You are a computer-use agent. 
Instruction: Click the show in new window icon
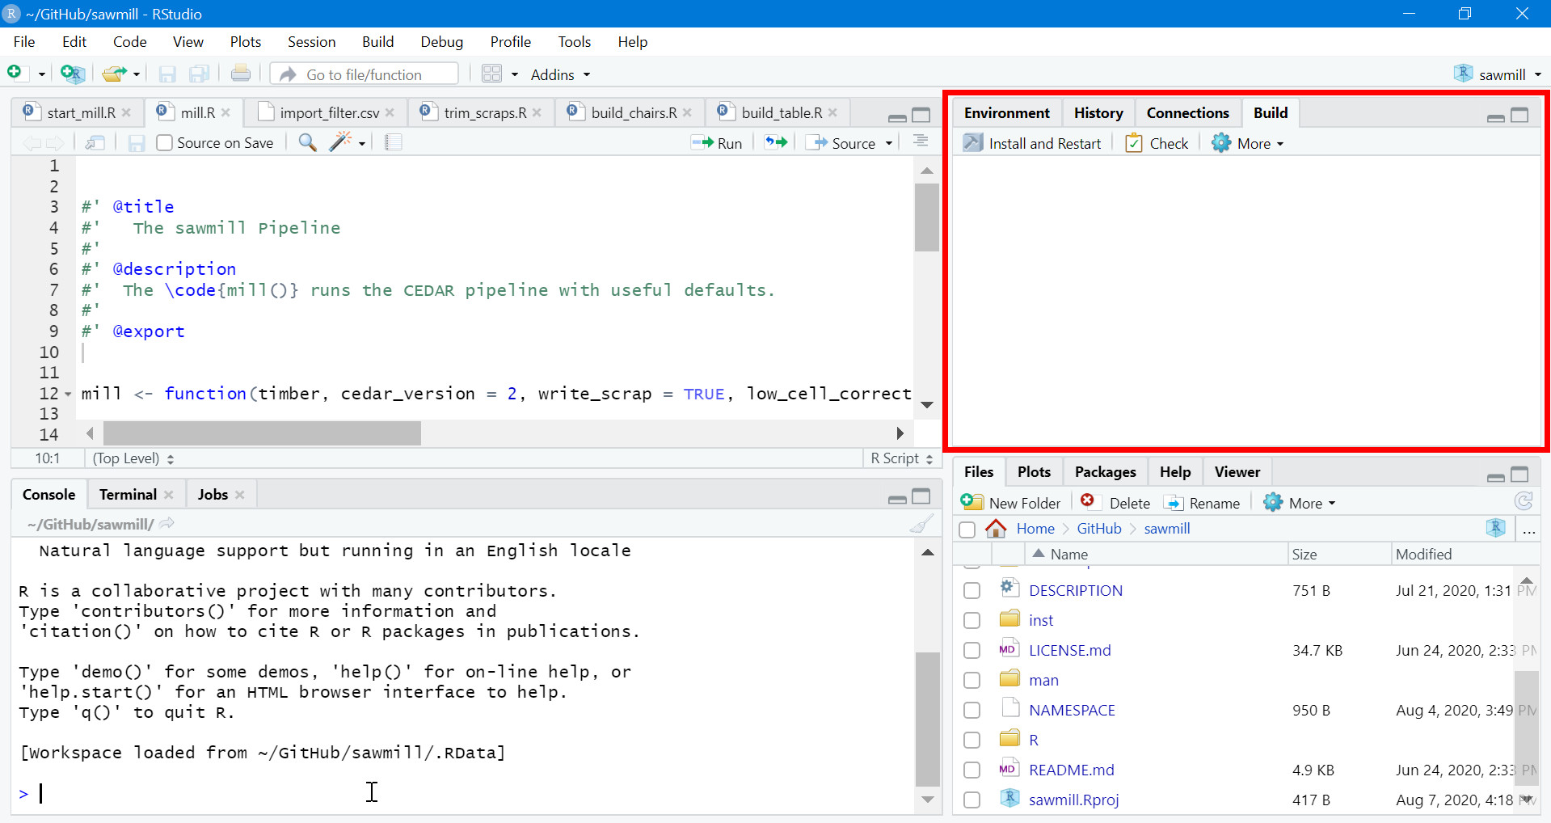(95, 142)
